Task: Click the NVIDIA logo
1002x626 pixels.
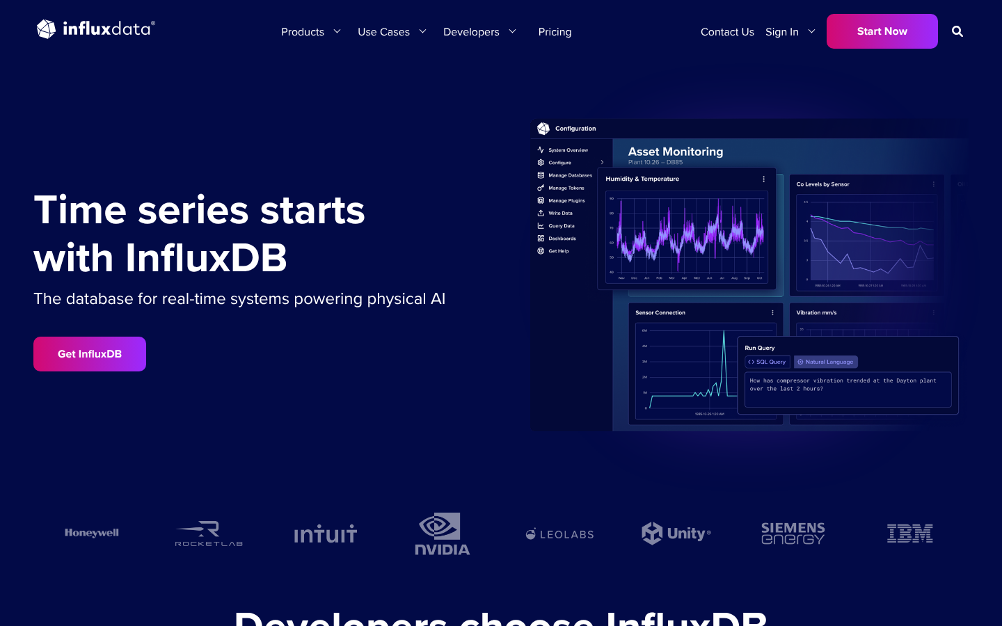Action: coord(443,533)
